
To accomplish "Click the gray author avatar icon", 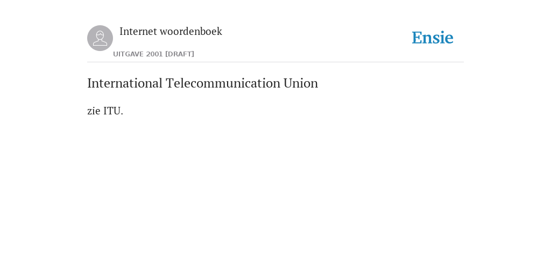I will click(100, 38).
